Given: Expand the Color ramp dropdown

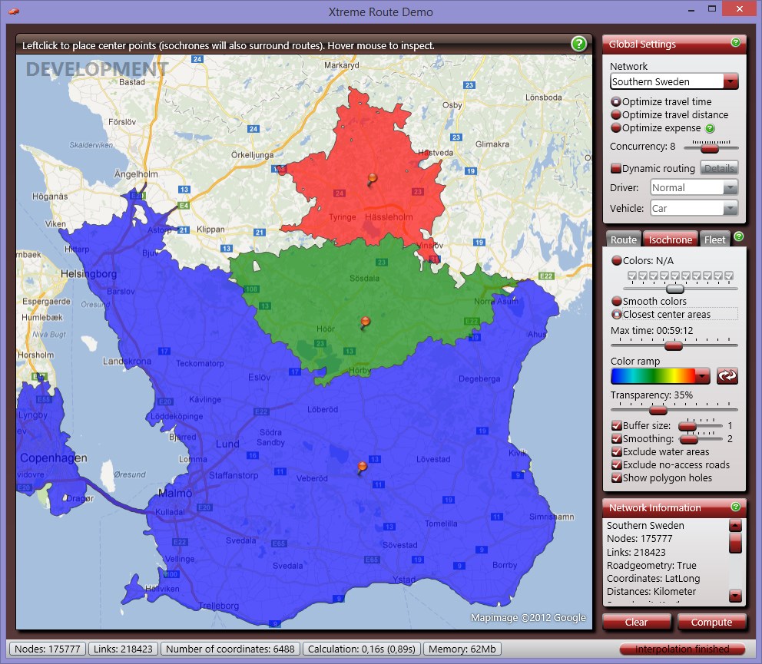Looking at the screenshot, I should (702, 375).
